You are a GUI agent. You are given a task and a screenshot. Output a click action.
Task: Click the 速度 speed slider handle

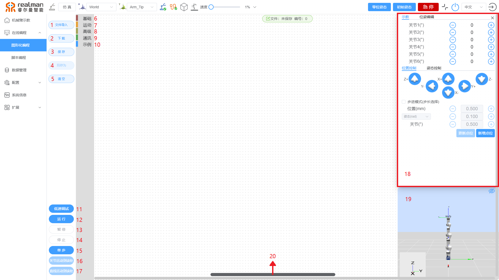(x=211, y=7)
